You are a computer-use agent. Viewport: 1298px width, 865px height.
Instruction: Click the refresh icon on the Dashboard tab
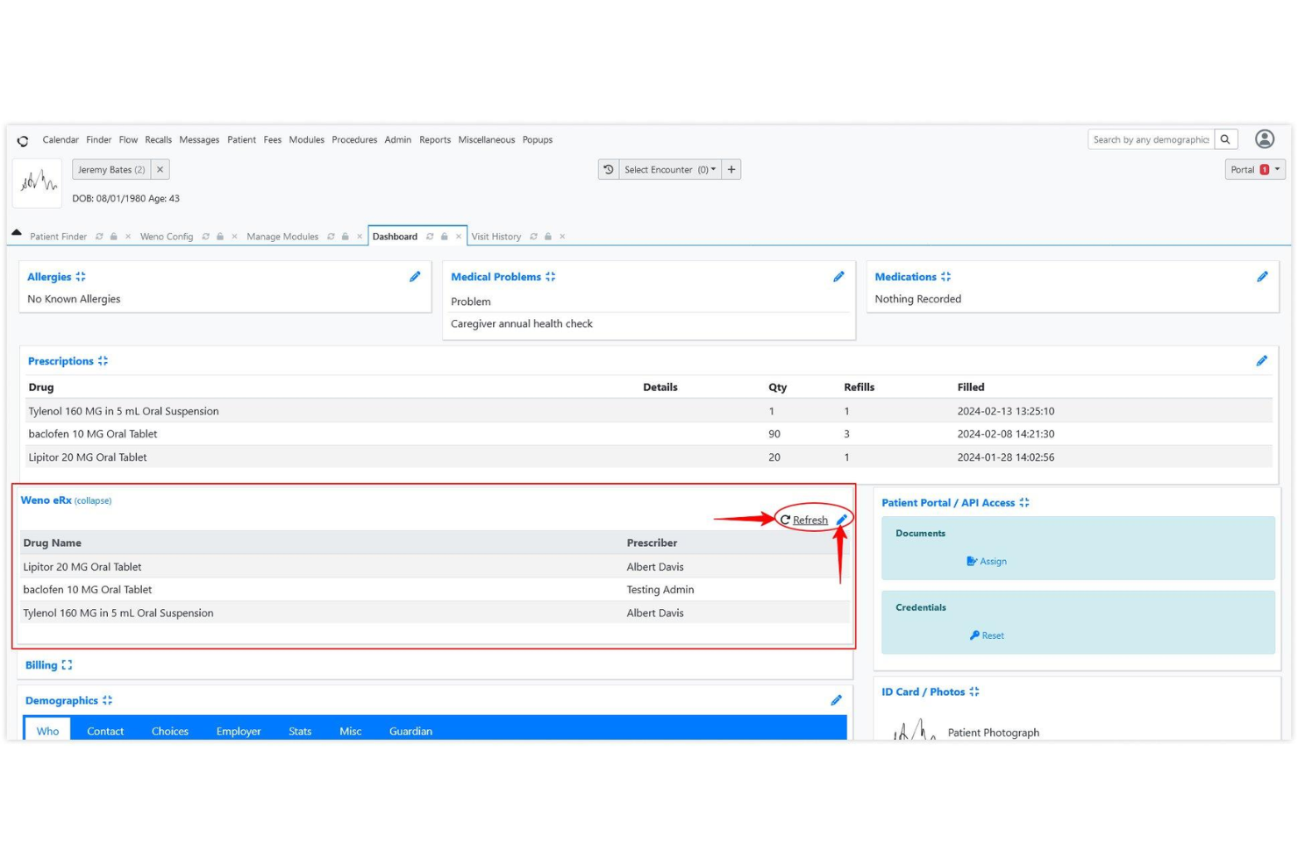[429, 237]
